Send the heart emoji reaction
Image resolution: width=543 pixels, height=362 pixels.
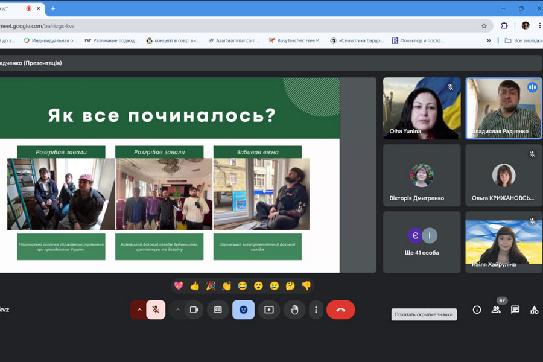(179, 285)
